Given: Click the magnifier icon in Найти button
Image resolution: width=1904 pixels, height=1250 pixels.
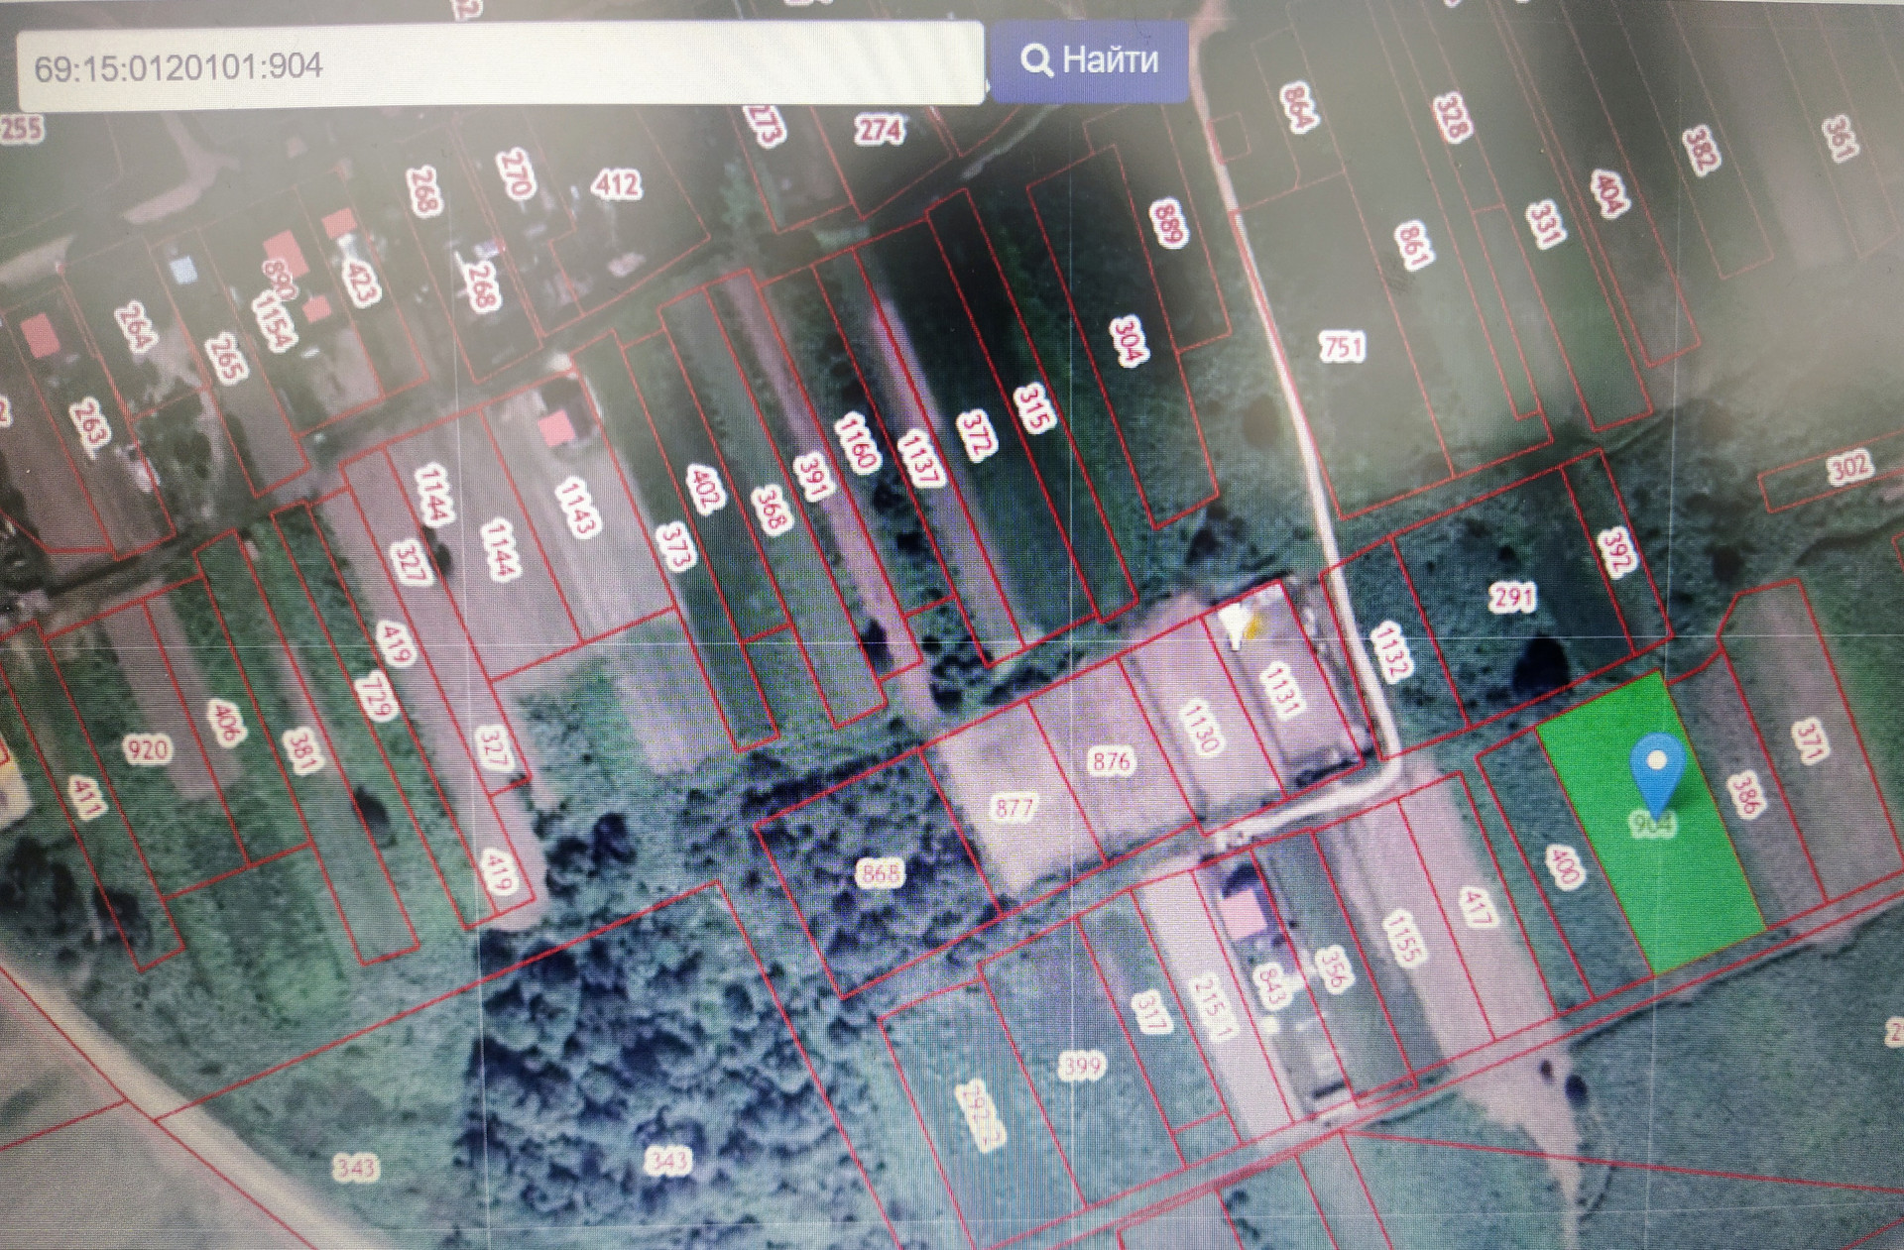Looking at the screenshot, I should 1036,60.
